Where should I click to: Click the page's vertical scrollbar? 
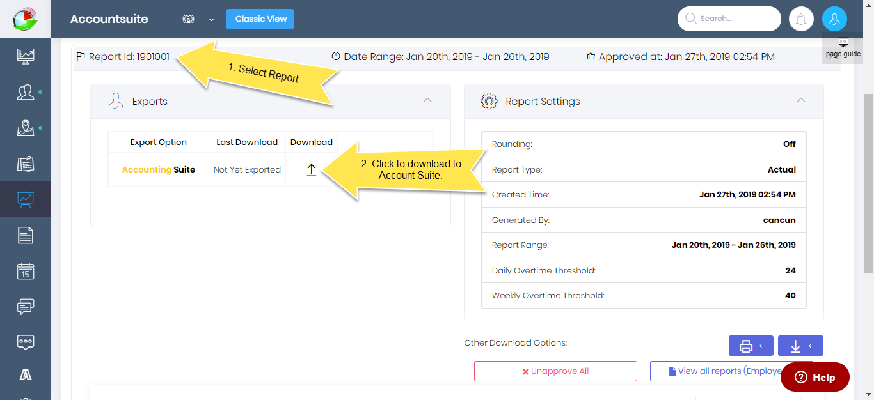pos(868,183)
